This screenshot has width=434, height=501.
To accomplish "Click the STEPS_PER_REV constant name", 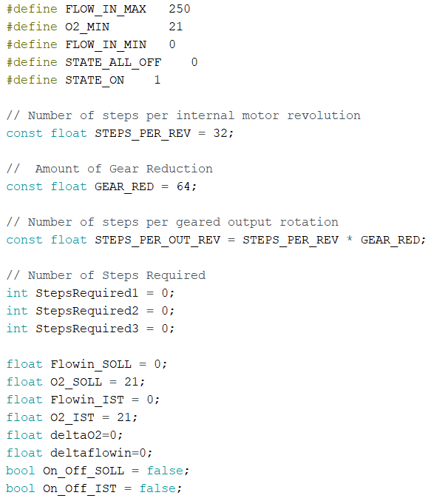I will tap(143, 133).
